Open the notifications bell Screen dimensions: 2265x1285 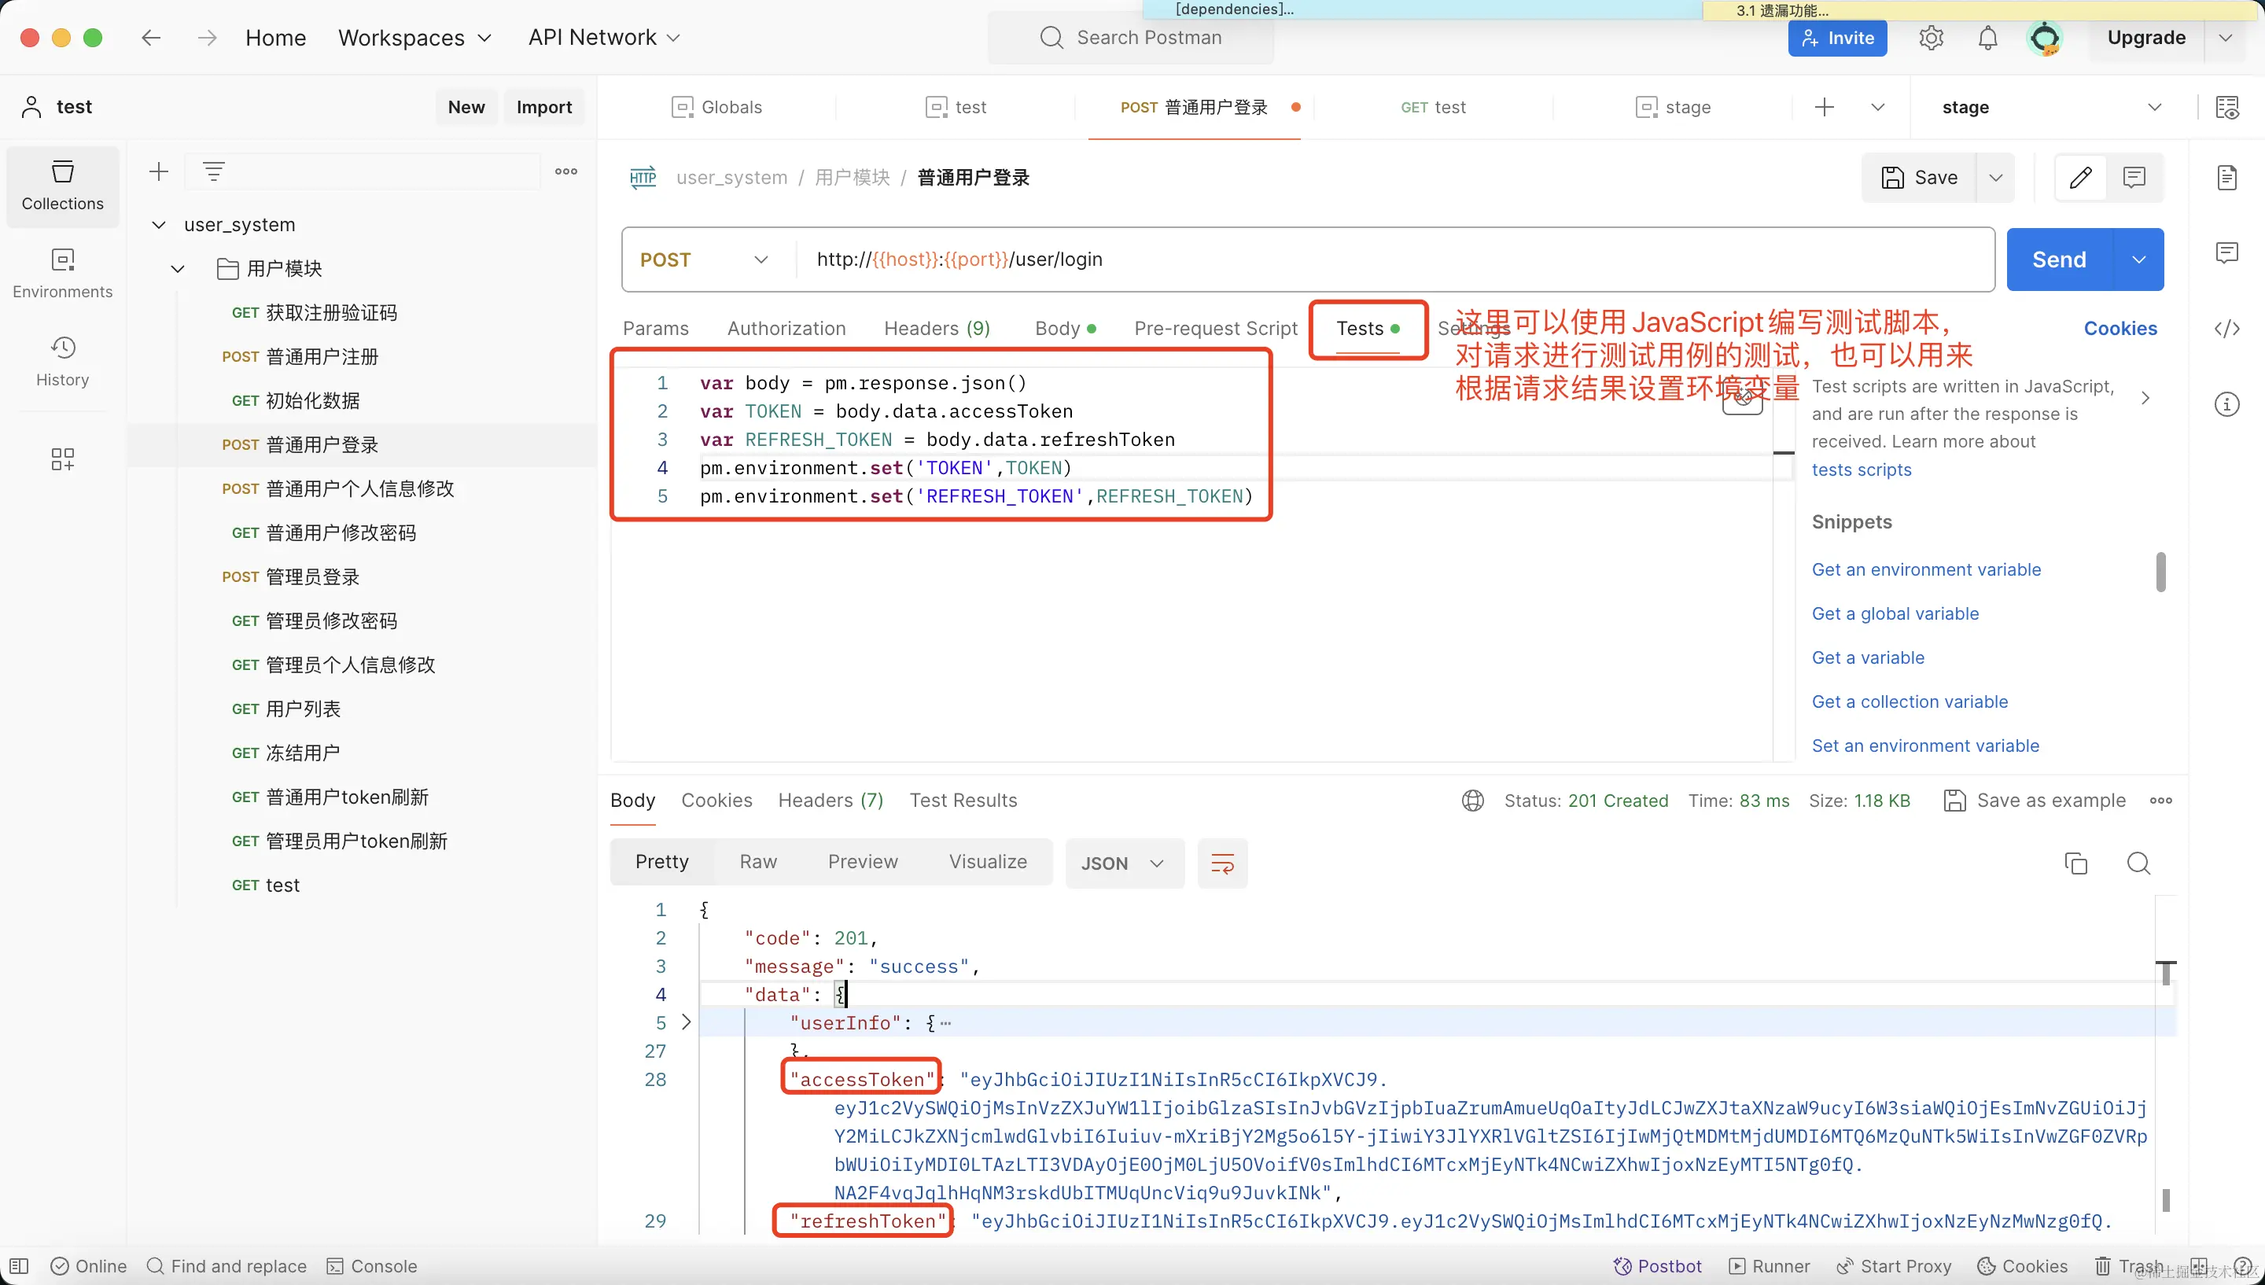tap(1987, 38)
